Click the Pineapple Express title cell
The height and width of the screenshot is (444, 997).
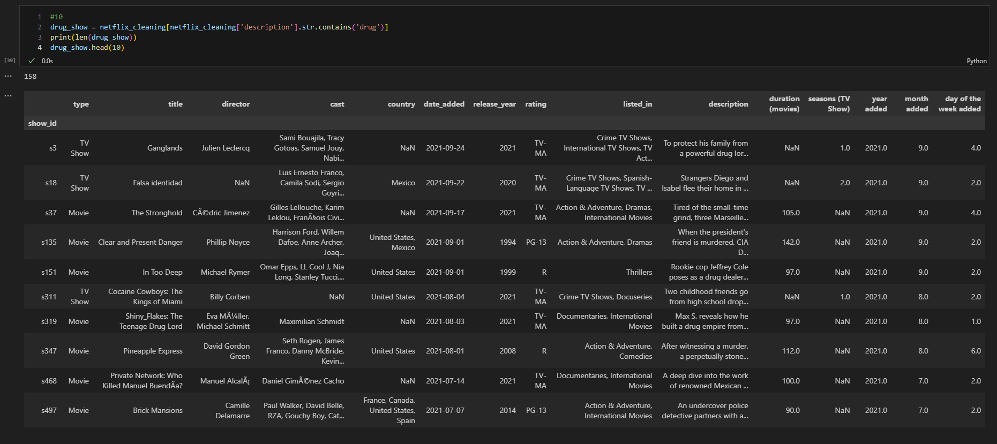153,351
